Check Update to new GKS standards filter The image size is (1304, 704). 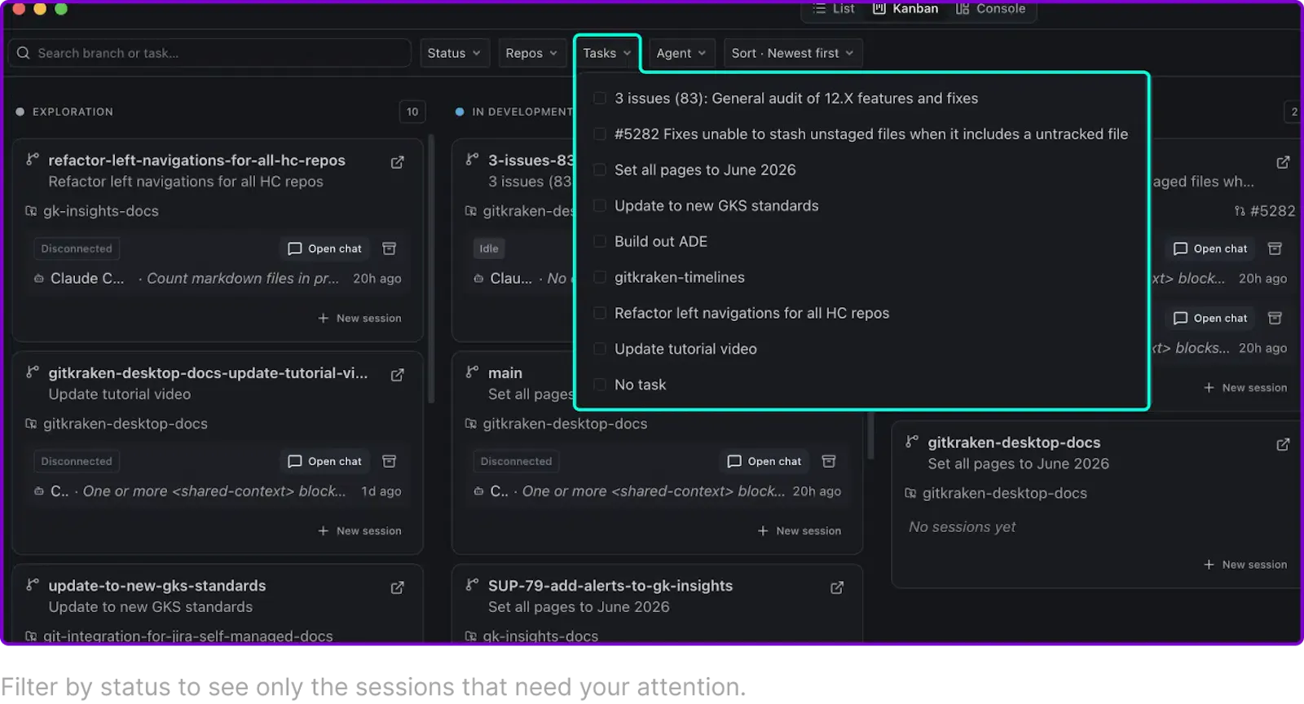tap(600, 206)
